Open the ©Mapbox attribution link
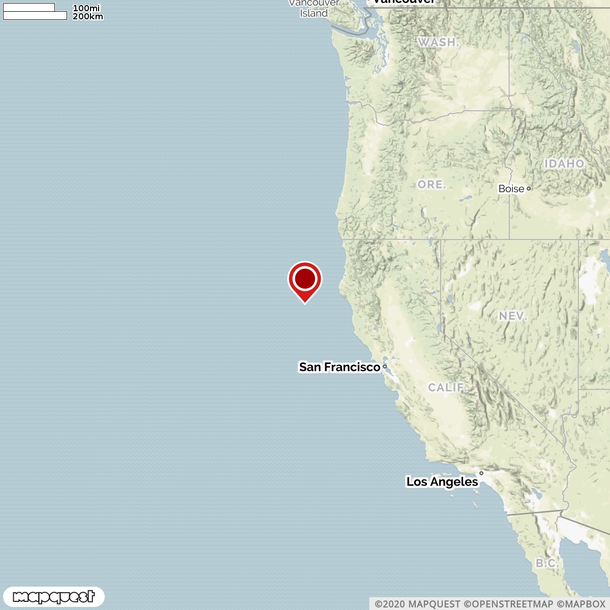 pos(581,604)
